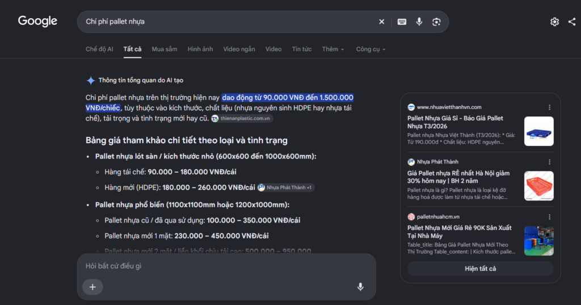
Task: Open the on-screen keyboard input tool
Action: click(402, 22)
